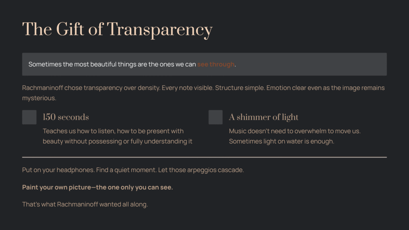The height and width of the screenshot is (230, 409).
Task: Click "That's what Rachmaninoff wanted all along."
Action: click(x=85, y=204)
